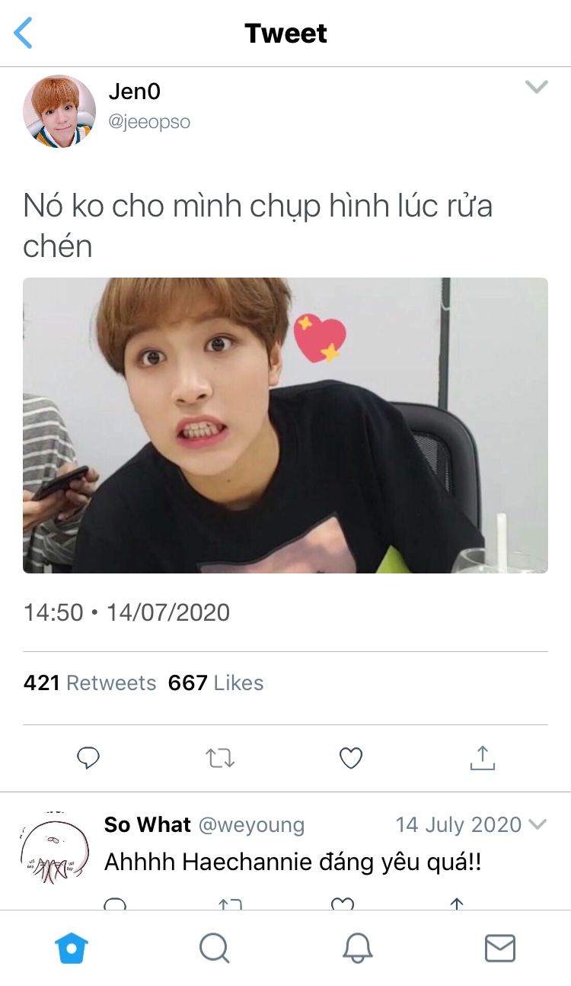Open the Notifications bell tab
The image size is (571, 986).
point(357,948)
